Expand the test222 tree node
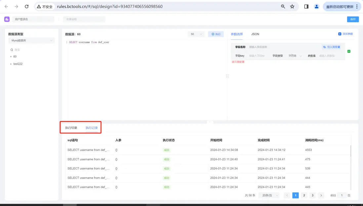The image size is (363, 206). 11,64
